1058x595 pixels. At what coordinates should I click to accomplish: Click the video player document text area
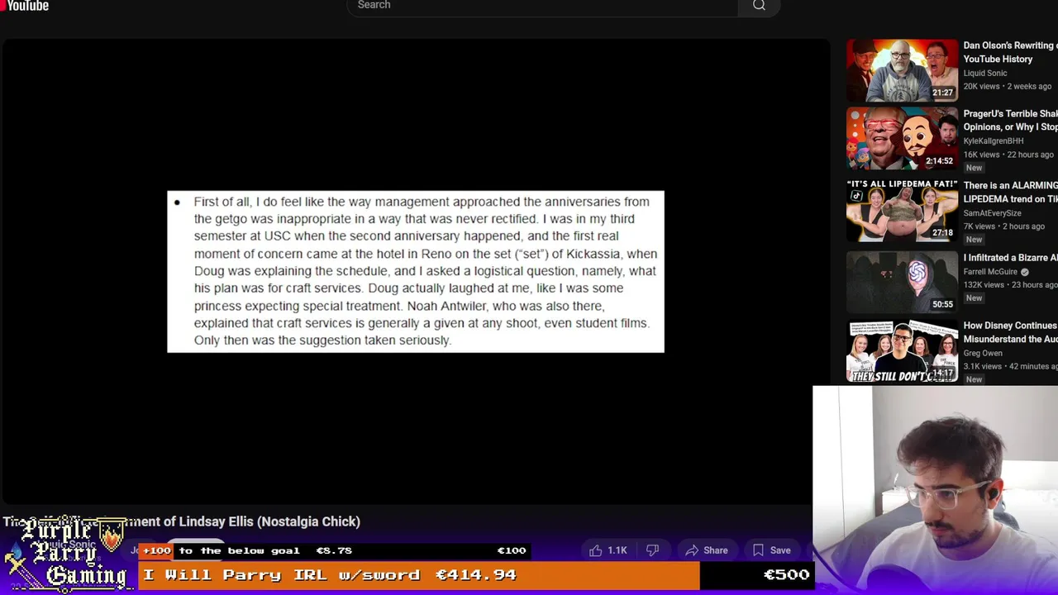pos(416,272)
